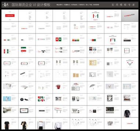Select the man in black t-shirt thumbnail
This screenshot has width=140, height=131.
click(x=7, y=125)
